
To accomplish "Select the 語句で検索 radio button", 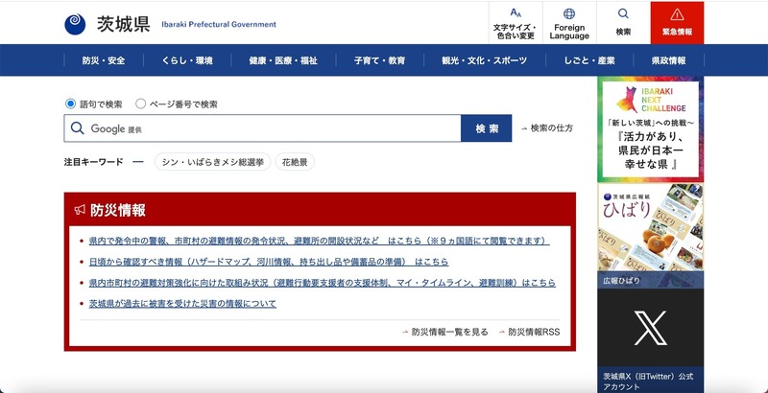I will pyautogui.click(x=70, y=104).
